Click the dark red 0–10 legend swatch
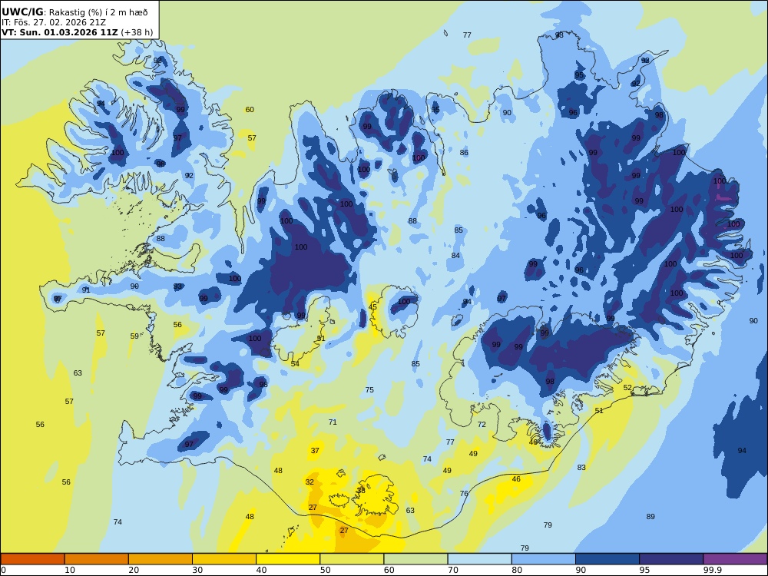Screen dimensions: 768x576 click(x=32, y=559)
